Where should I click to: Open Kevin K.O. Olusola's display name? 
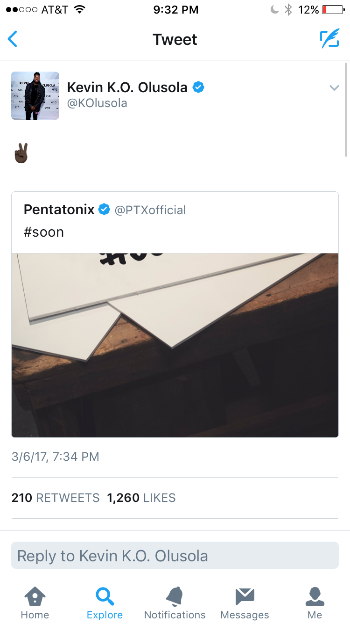click(127, 87)
